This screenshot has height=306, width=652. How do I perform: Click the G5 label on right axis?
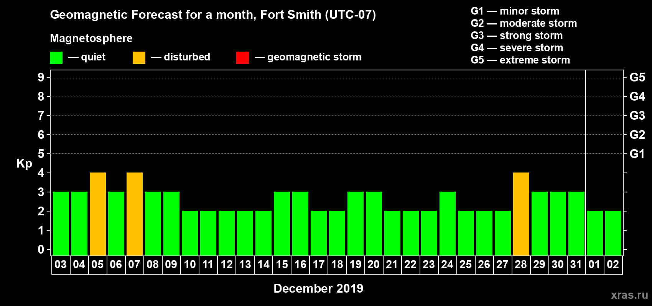pos(637,77)
